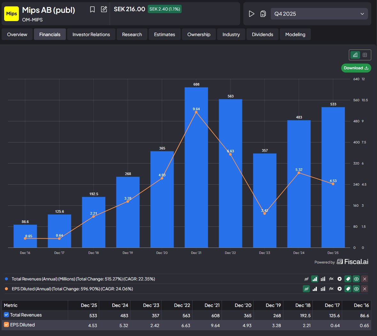Switch to the Investor Relations tab
This screenshot has width=377, height=336.
pos(91,34)
